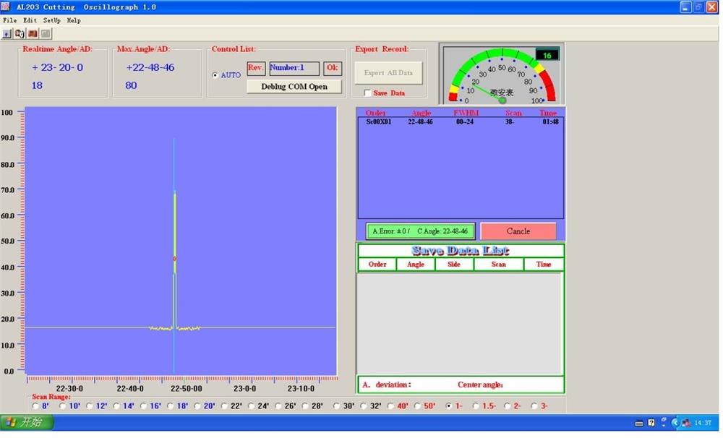Viewport: 723px width, 438px height.
Task: Click the greyed-out fourth toolbar icon
Action: click(x=46, y=33)
